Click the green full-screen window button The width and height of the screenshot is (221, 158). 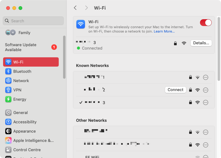pos(20,8)
